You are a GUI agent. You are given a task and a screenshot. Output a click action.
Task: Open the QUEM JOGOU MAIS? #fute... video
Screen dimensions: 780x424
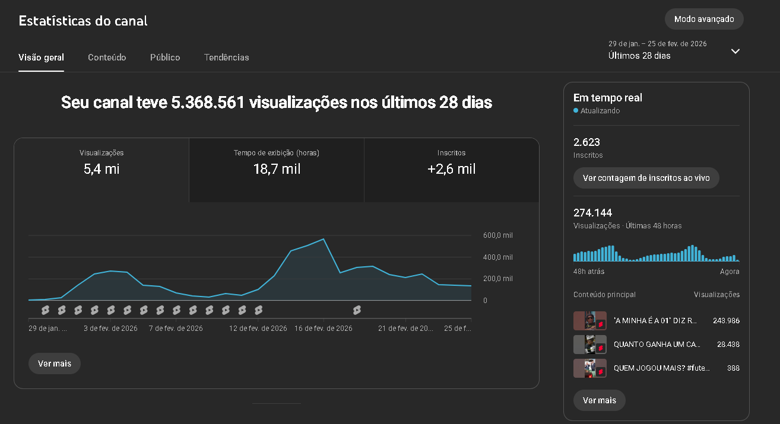point(662,368)
